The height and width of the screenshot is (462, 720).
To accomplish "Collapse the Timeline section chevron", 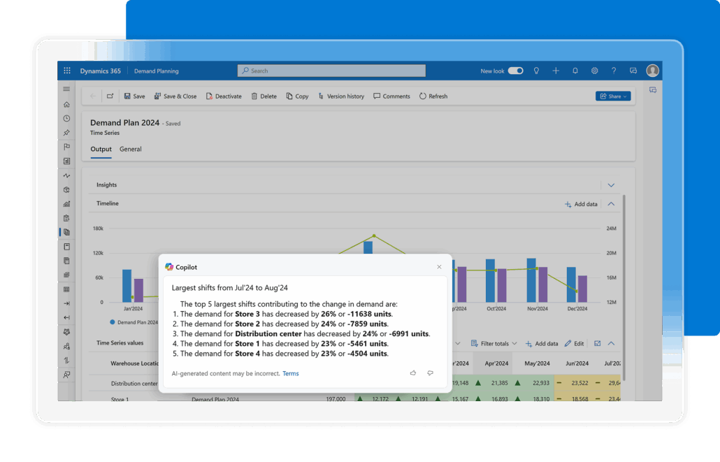I will (x=611, y=204).
